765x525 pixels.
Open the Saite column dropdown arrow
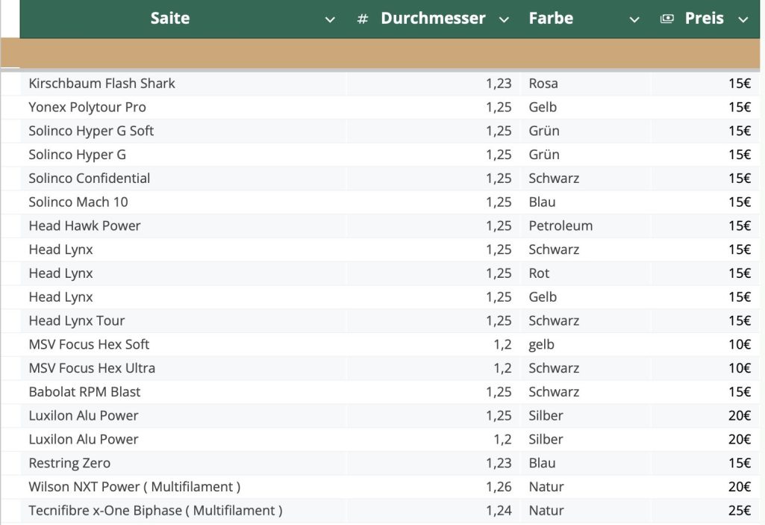tap(330, 20)
